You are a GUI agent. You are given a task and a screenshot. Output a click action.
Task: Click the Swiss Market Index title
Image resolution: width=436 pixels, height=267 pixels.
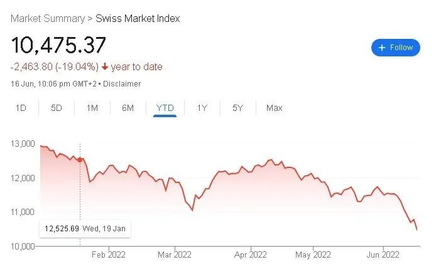point(138,18)
